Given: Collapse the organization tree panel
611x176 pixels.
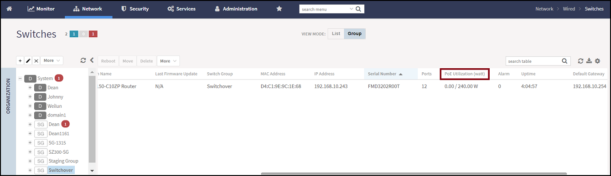Looking at the screenshot, I should coord(92,60).
